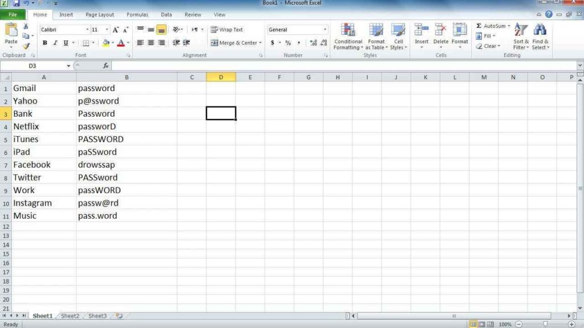Switch to the Insert tab
584x328 pixels.
point(66,14)
